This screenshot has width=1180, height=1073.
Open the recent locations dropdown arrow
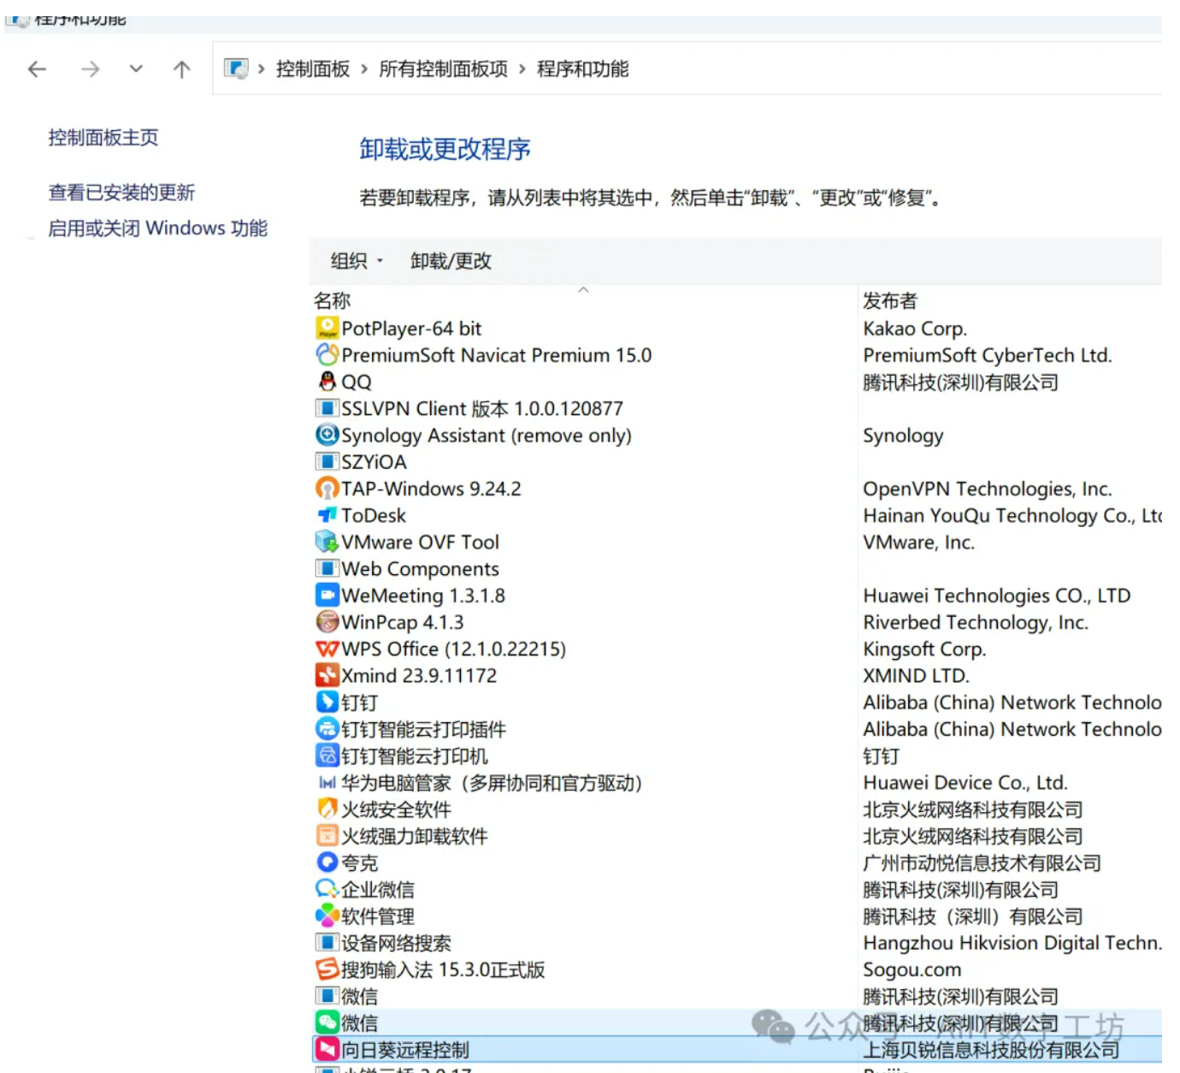pos(136,69)
